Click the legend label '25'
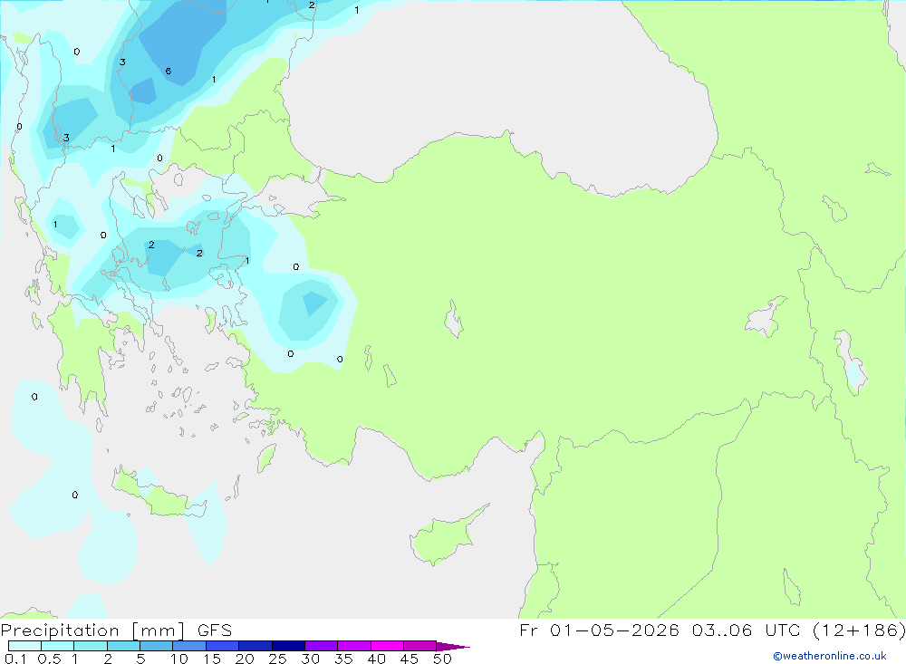 pyautogui.click(x=277, y=659)
